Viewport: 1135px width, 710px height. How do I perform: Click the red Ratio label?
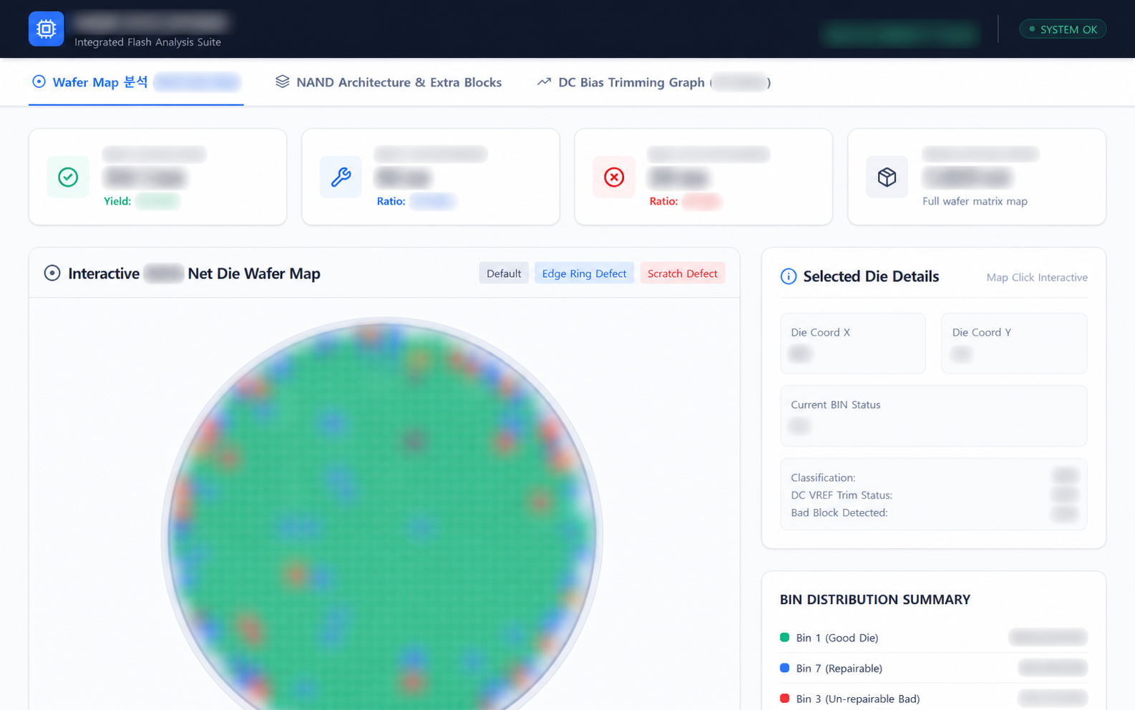(x=663, y=201)
